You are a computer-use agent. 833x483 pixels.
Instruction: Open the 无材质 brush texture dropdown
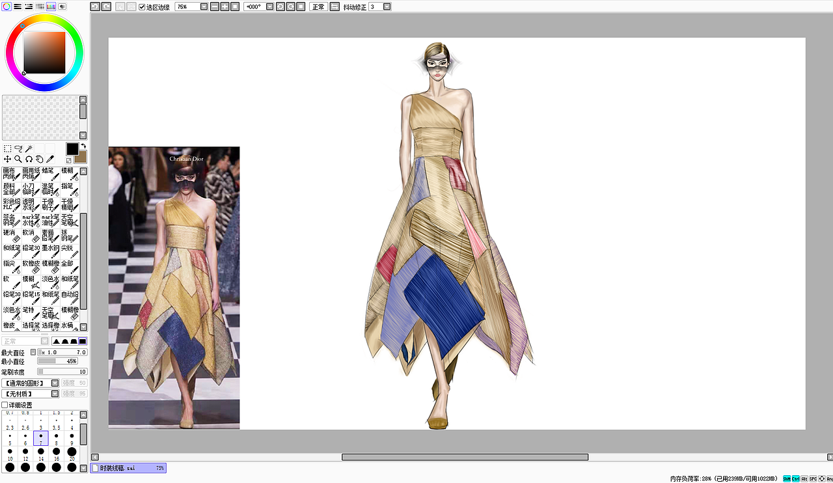(x=30, y=394)
